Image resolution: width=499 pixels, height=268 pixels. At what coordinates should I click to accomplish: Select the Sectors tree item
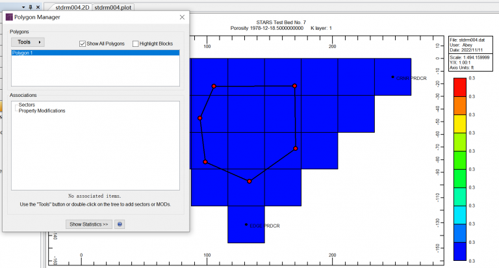[x=27, y=105]
